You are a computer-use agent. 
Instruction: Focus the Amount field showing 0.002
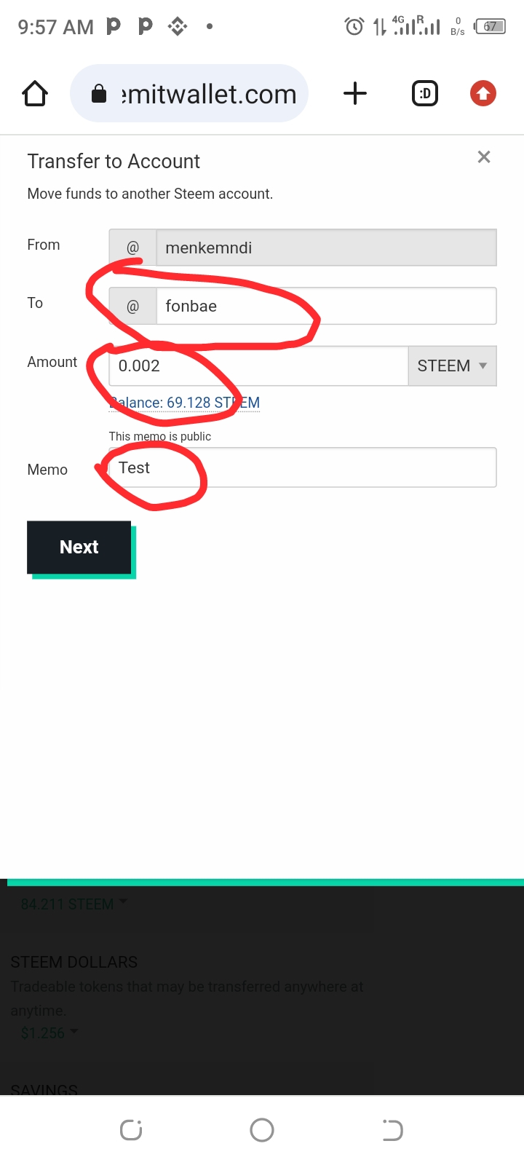click(x=258, y=366)
